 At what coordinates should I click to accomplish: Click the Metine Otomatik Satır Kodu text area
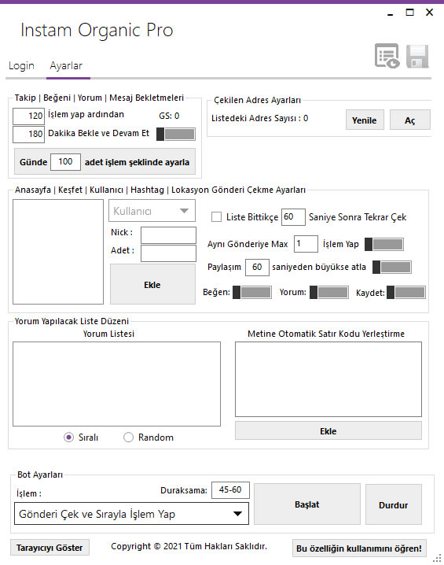coord(328,379)
